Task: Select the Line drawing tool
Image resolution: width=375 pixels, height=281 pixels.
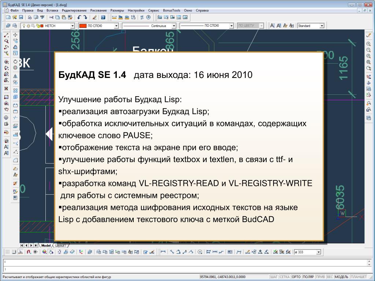Action: 6,35
